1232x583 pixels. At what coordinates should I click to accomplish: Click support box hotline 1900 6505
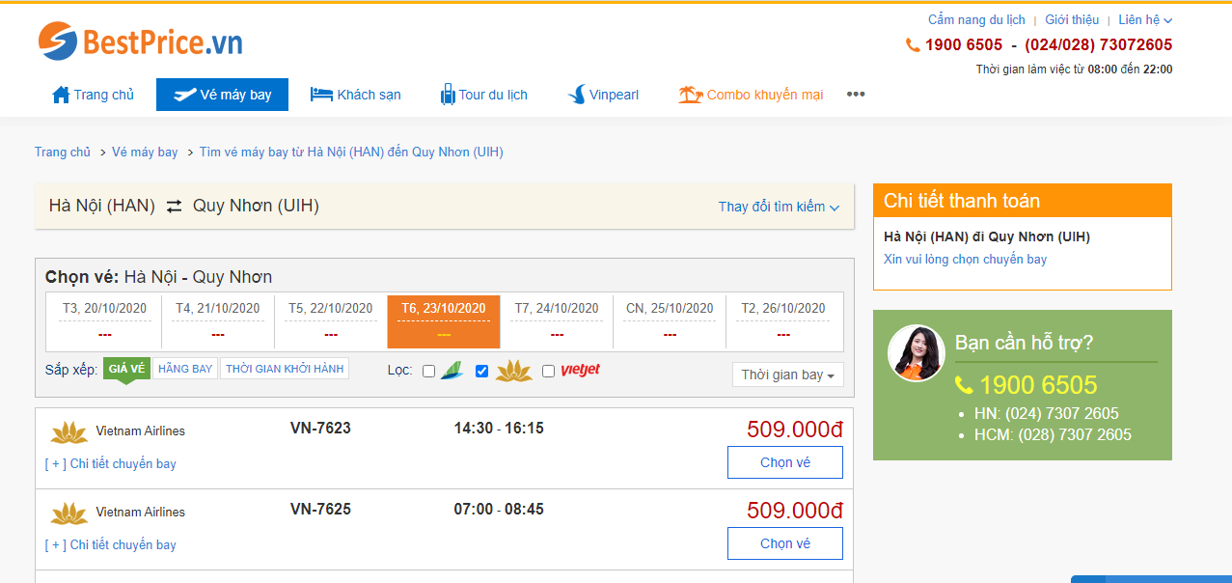[1038, 385]
